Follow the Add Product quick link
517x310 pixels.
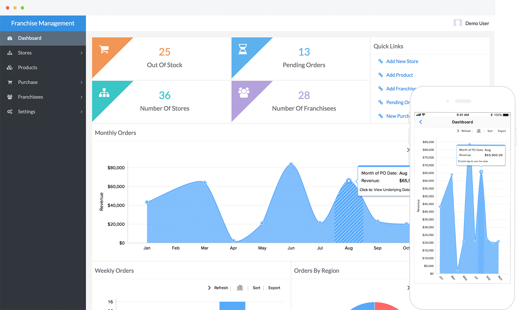coord(399,75)
